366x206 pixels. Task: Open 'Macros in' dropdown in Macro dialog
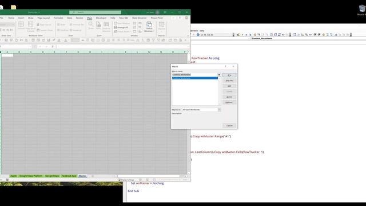[x=220, y=109]
